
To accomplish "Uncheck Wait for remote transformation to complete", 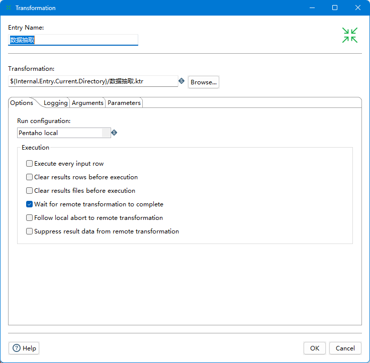I will pyautogui.click(x=30, y=204).
